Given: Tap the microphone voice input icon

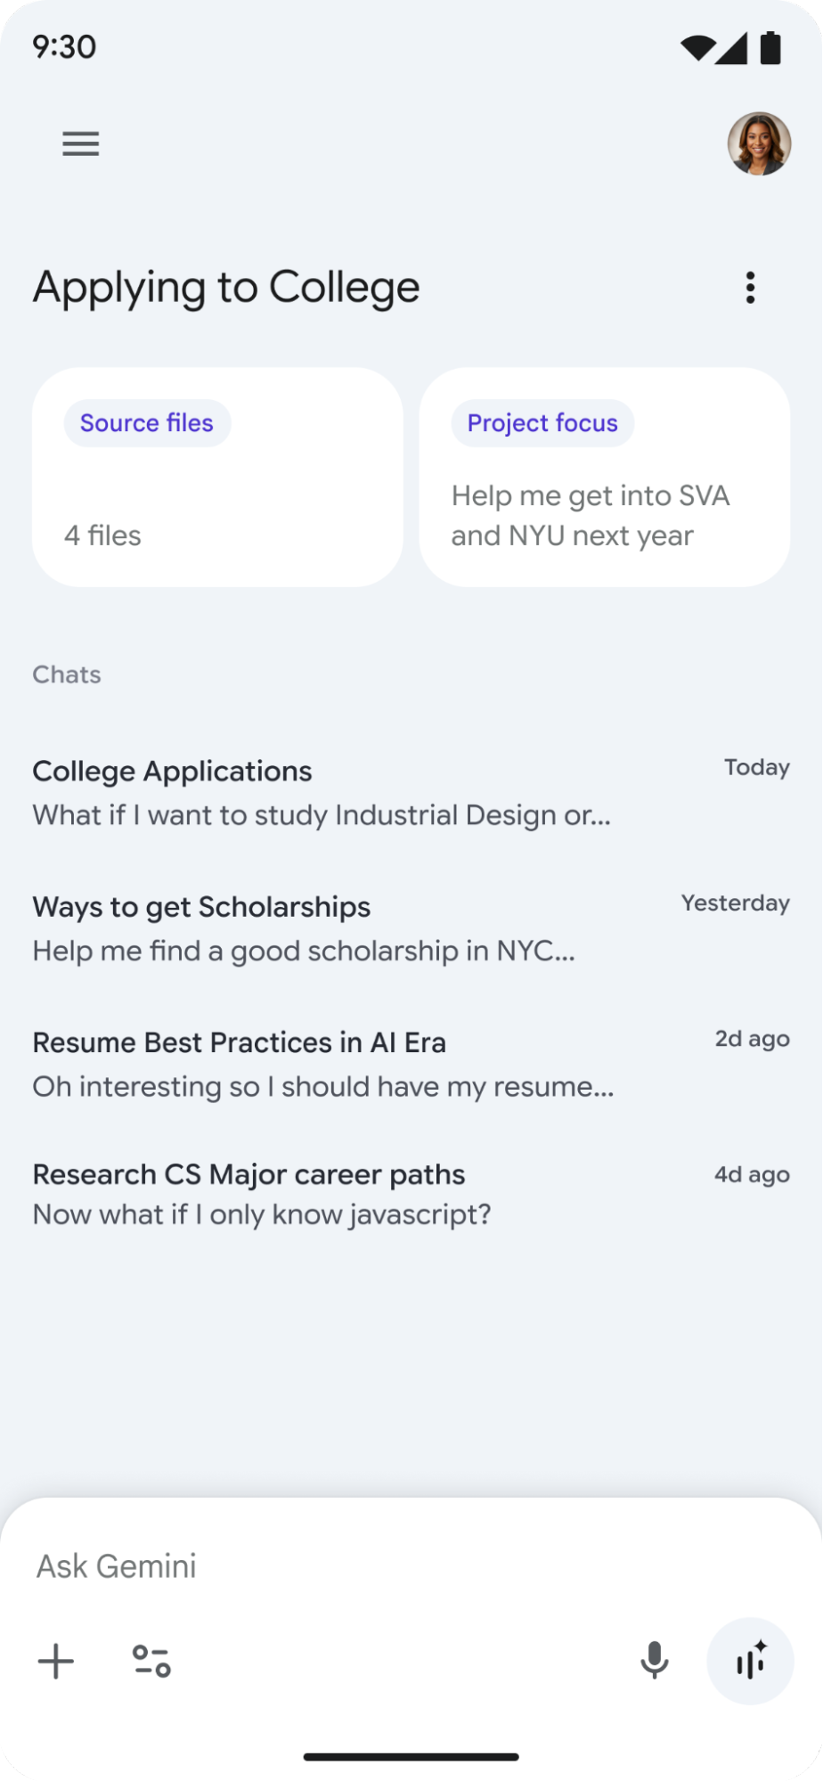Looking at the screenshot, I should (x=655, y=1661).
